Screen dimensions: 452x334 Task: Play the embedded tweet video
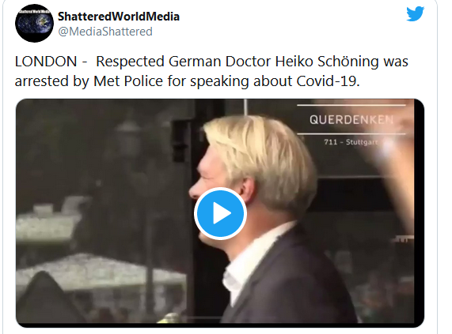click(x=220, y=213)
